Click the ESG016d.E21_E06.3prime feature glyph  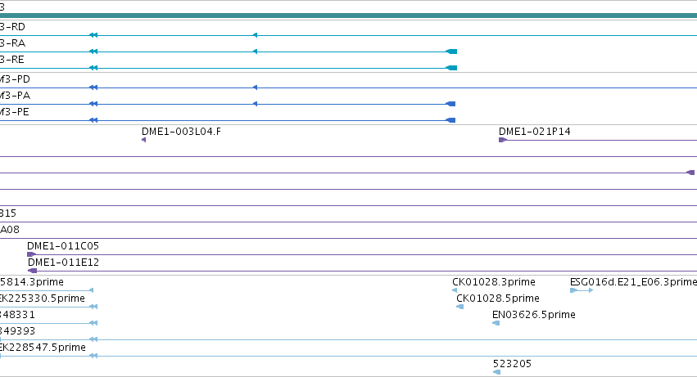[x=582, y=290]
